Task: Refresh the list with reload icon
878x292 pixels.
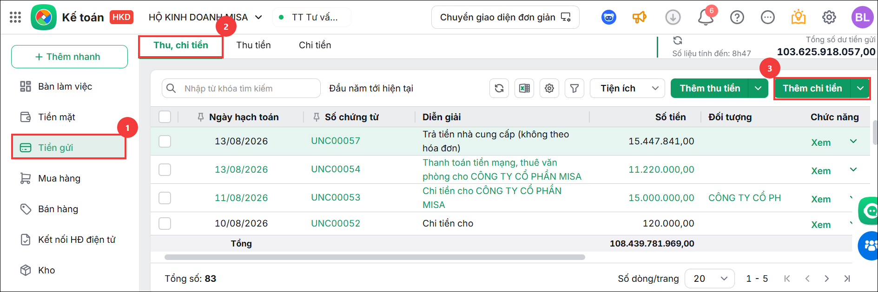Action: [499, 88]
